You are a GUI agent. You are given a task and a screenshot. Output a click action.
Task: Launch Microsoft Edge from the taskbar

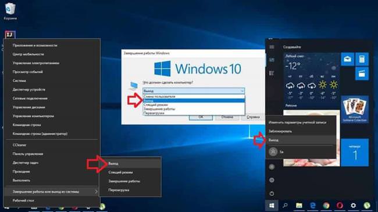pos(313,206)
